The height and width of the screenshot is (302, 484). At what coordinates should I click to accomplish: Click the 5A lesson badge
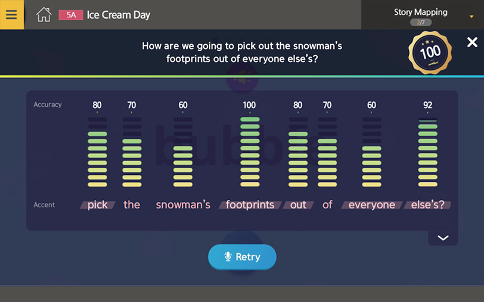point(71,15)
